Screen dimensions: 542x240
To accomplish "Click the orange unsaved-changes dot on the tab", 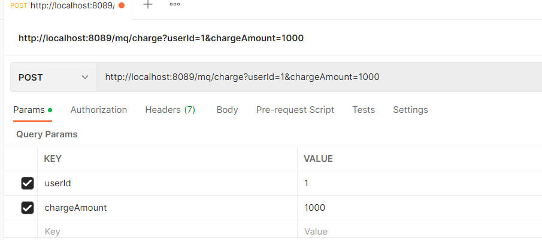I will [x=122, y=5].
